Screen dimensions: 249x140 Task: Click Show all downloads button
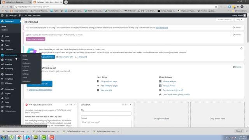[239, 131]
